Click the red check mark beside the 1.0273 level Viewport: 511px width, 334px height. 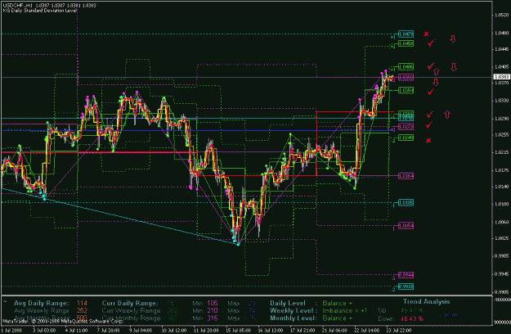click(x=429, y=124)
